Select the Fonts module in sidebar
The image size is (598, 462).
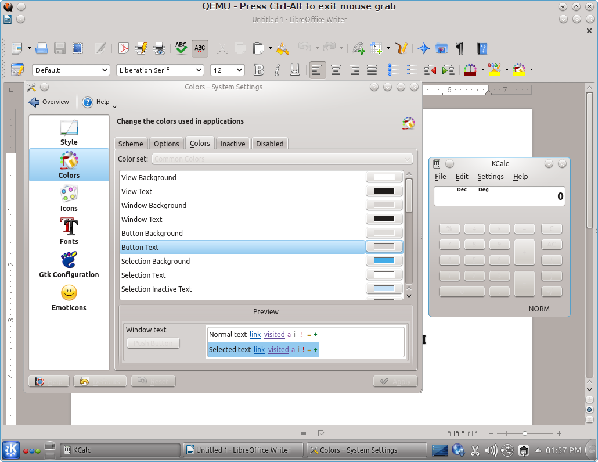[x=69, y=231]
